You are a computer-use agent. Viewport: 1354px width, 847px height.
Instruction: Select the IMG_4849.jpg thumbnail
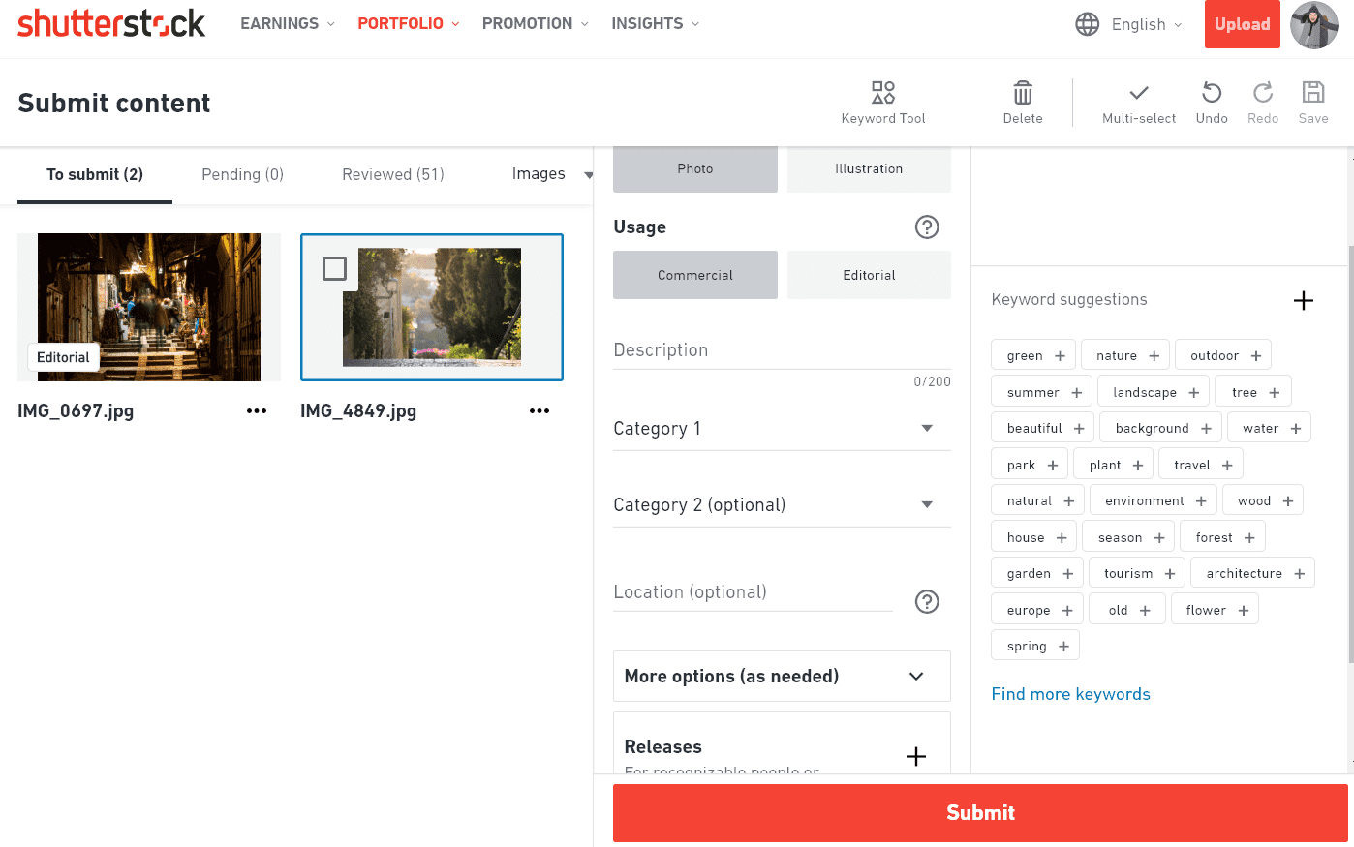click(432, 307)
